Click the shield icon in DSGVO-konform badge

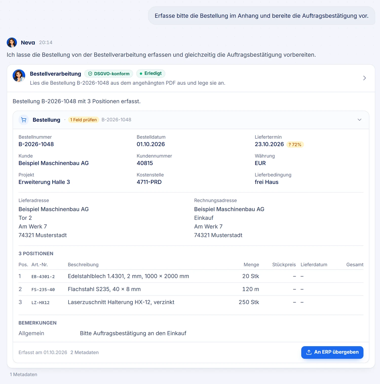[90, 74]
